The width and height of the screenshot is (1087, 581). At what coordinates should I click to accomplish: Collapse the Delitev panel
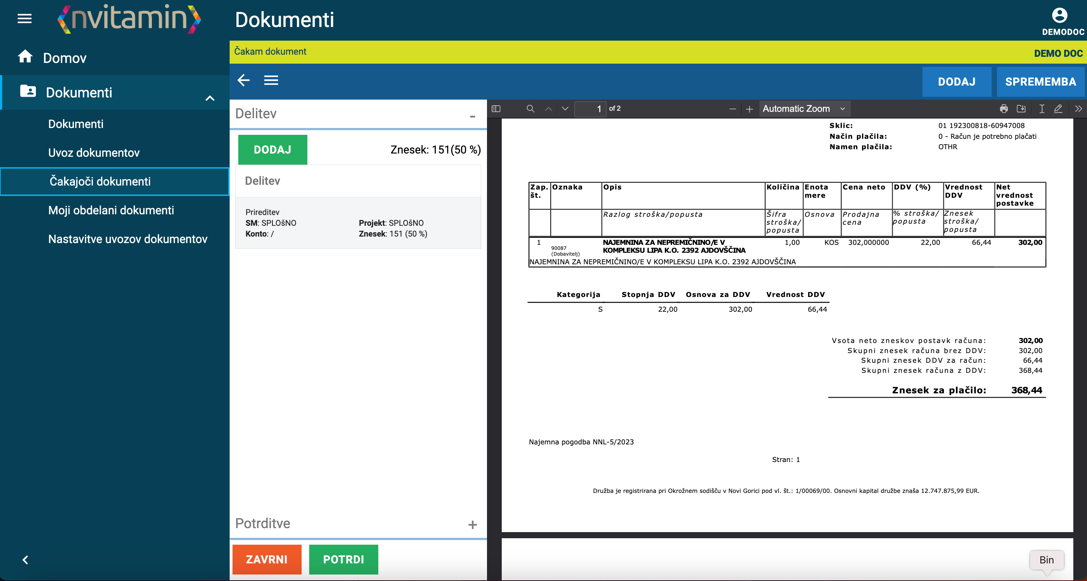[x=473, y=116]
